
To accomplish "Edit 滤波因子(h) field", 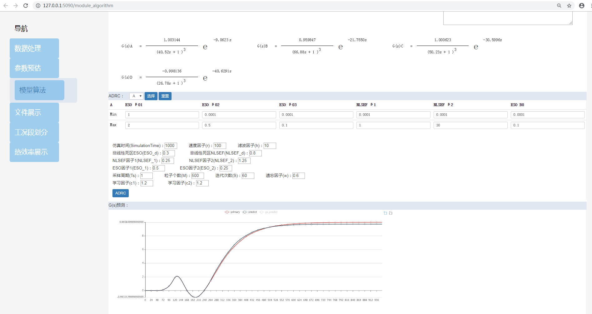I will coord(270,146).
